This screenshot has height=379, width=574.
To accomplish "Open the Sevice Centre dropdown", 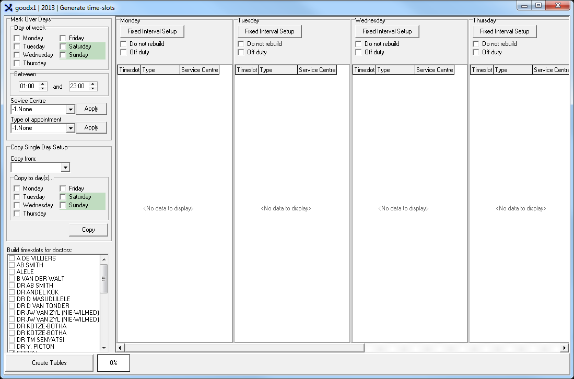I will point(71,109).
